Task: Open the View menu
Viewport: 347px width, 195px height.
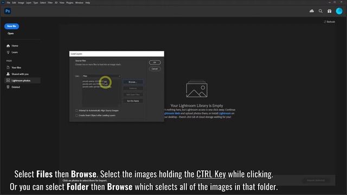Action: pyautogui.click(x=62, y=3)
